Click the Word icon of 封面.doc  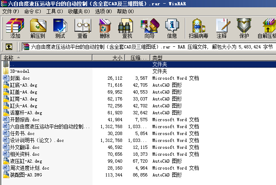[6, 78]
